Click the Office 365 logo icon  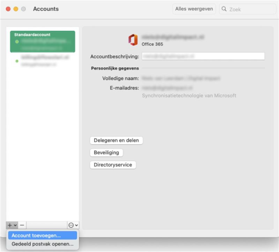[x=133, y=40]
